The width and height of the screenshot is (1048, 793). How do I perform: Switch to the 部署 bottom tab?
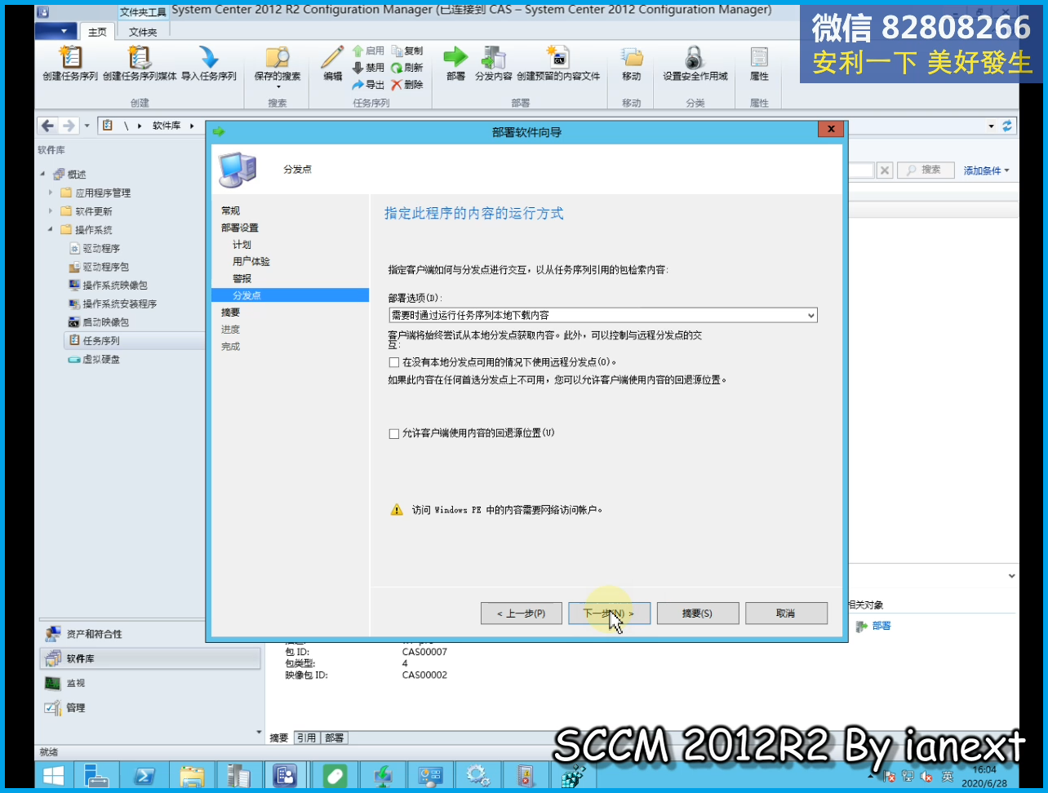334,738
